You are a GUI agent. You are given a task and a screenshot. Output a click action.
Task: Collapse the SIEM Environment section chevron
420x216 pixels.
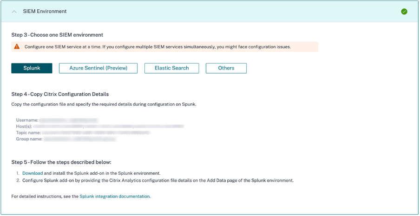(x=15, y=12)
